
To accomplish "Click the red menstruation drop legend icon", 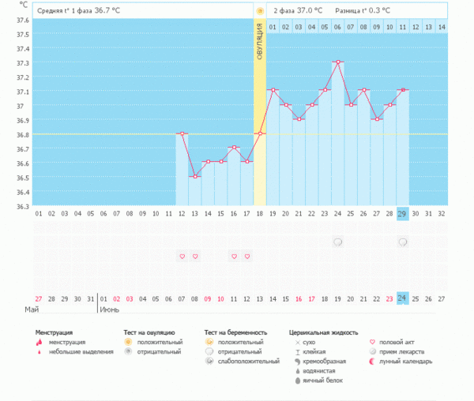I will point(39,342).
